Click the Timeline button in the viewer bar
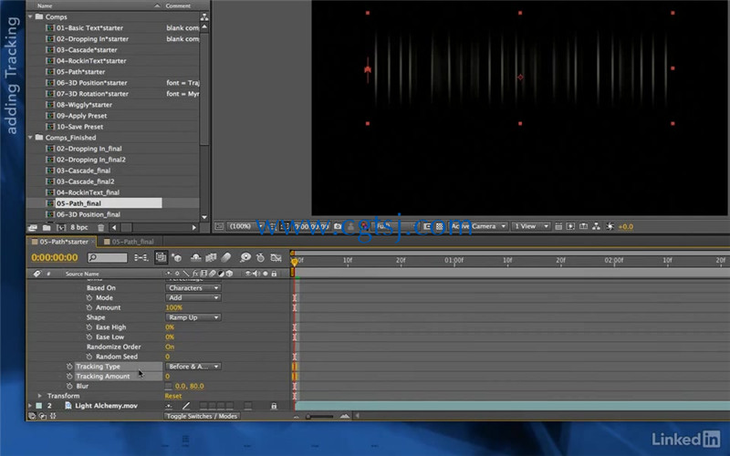This screenshot has height=456, width=730. click(x=583, y=226)
